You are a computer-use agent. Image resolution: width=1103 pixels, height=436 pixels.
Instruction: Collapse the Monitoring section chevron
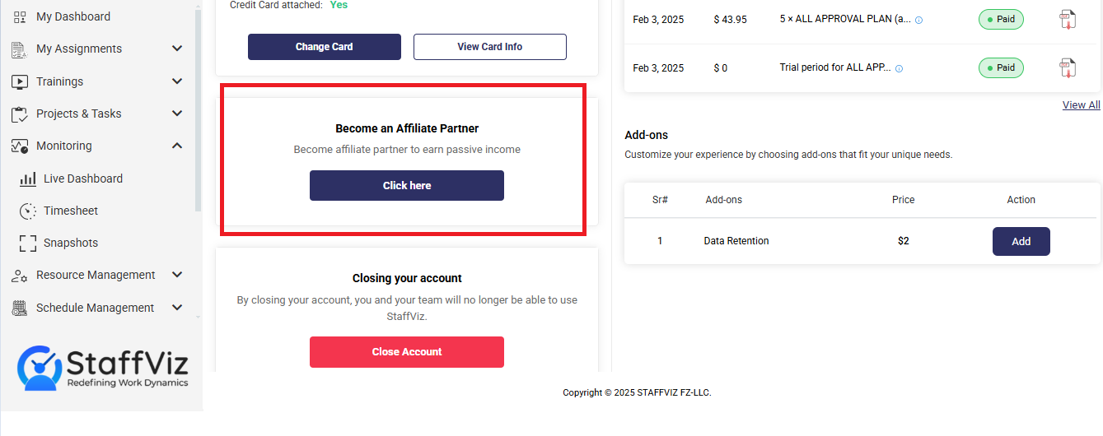177,146
